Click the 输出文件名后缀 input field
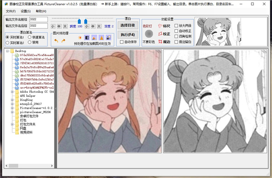 click(x=39, y=26)
